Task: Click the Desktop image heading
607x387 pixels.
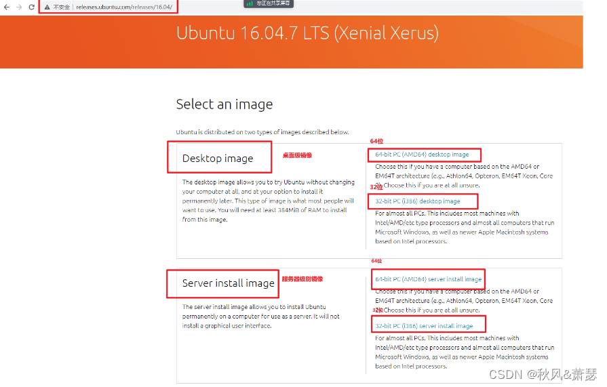Action: click(218, 159)
